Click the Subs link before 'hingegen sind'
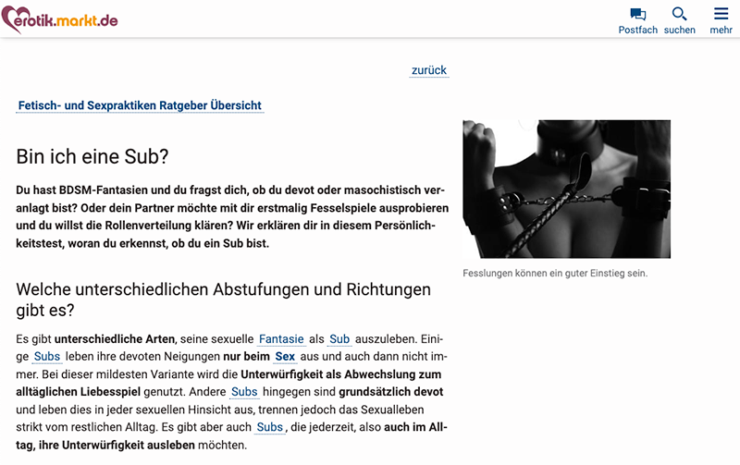740x465 pixels. pyautogui.click(x=244, y=392)
